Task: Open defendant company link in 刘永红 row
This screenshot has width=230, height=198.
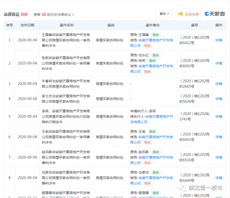Action: click(x=151, y=69)
